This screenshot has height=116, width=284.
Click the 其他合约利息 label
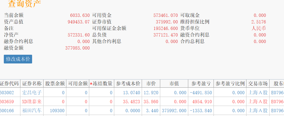(107, 41)
